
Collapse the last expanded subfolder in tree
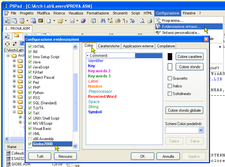pos(14,112)
